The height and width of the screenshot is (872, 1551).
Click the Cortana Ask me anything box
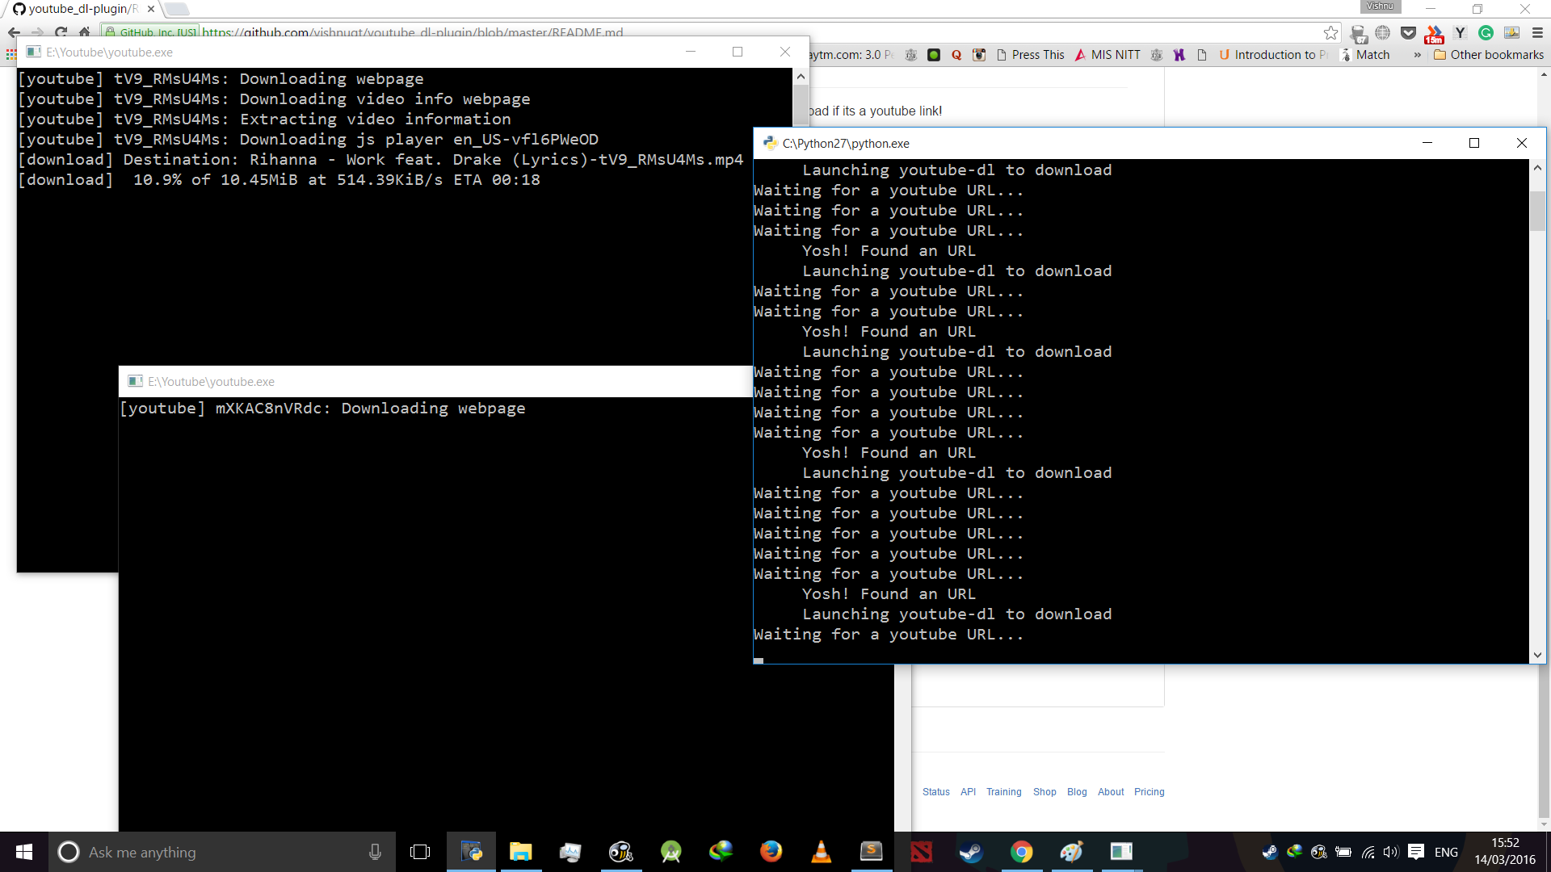pos(222,852)
